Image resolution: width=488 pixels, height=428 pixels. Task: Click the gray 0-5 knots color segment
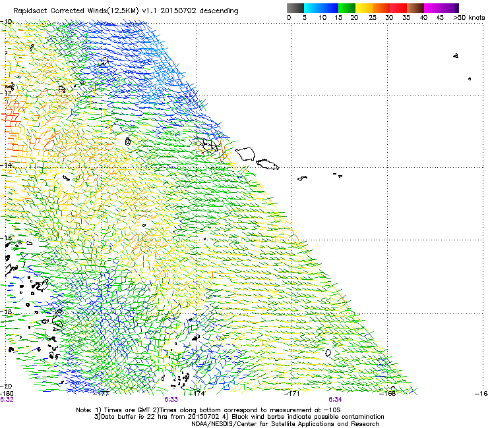tap(295, 8)
